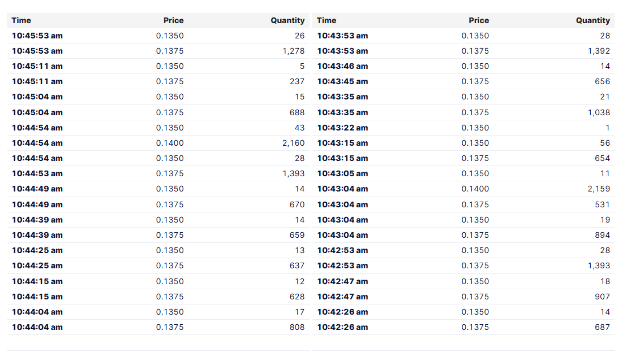Select the 2,160 quantity cell
640x357 pixels.
[x=293, y=143]
